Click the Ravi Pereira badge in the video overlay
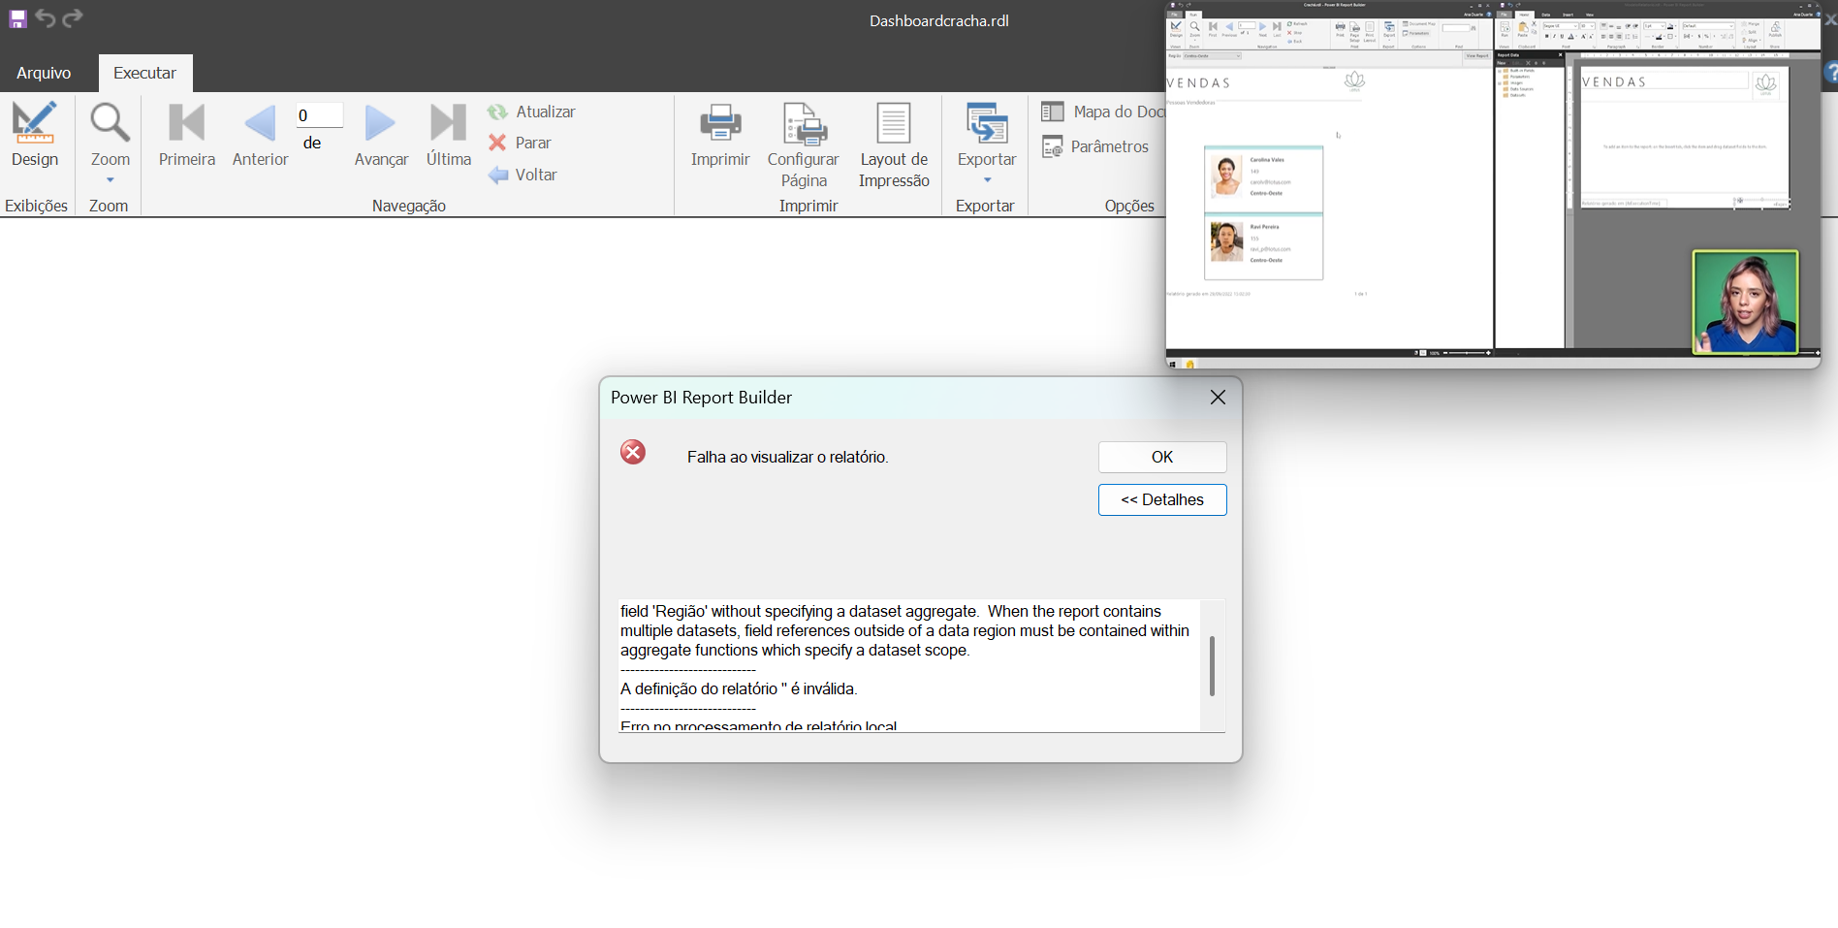Viewport: 1838px width, 928px height. tap(1263, 246)
